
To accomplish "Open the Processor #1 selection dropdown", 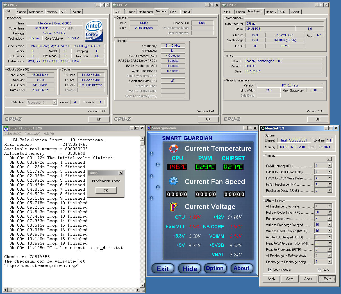I will pos(54,102).
